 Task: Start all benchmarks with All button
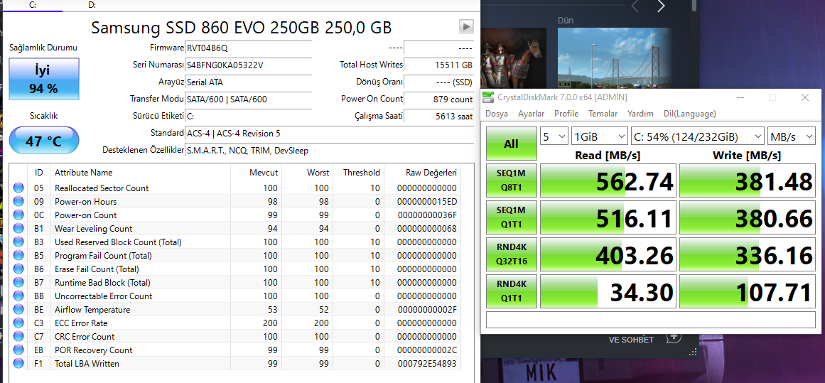pos(511,144)
